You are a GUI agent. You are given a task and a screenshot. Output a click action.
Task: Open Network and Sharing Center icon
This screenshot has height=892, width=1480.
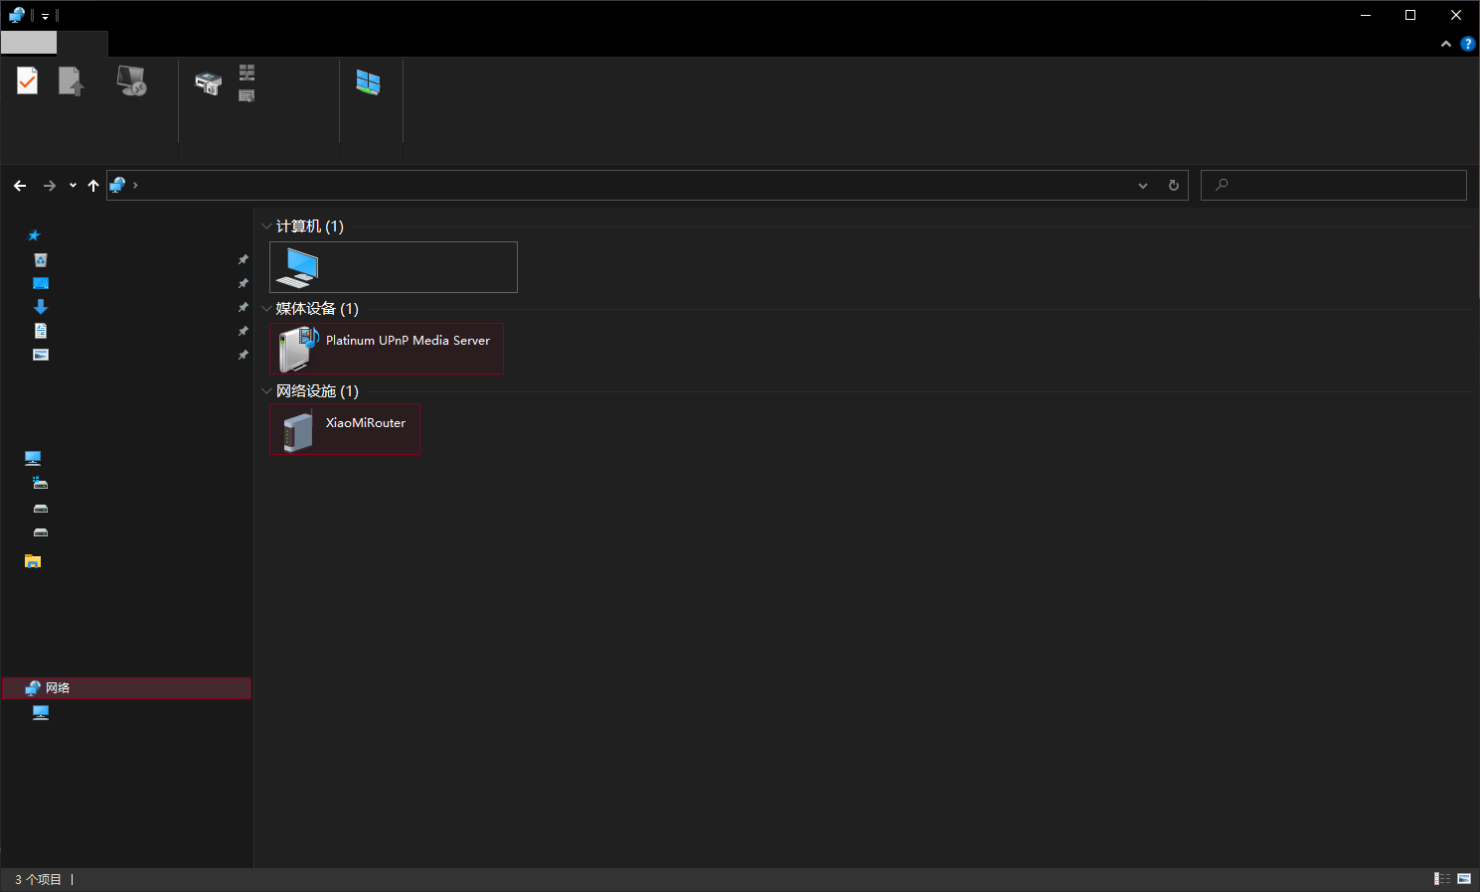[368, 82]
